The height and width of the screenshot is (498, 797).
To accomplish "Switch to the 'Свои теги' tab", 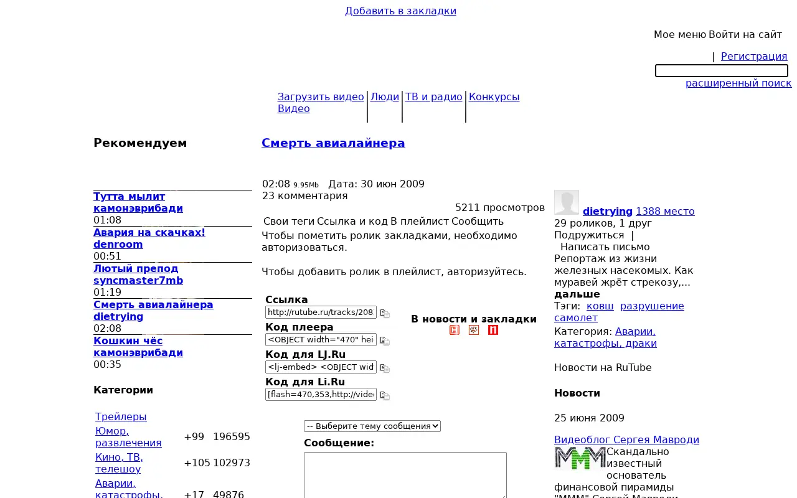I will coord(289,222).
